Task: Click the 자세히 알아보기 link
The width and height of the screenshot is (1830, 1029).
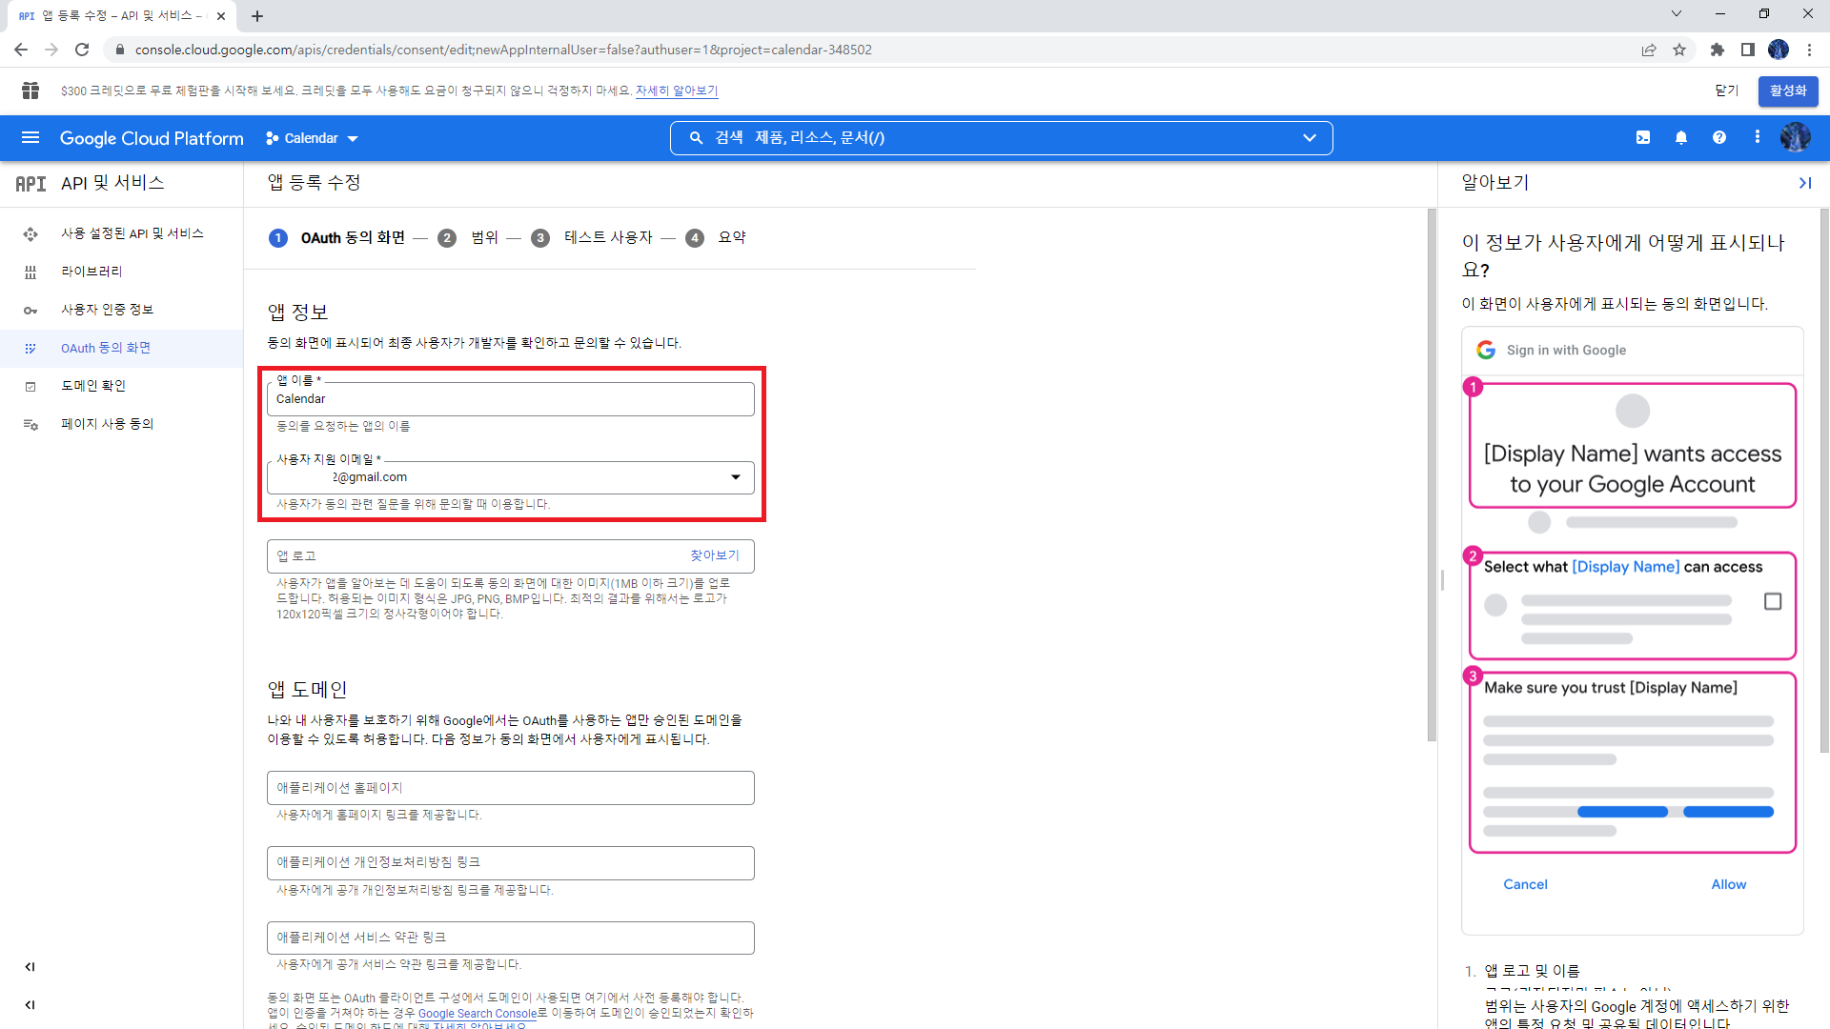Action: click(x=677, y=91)
